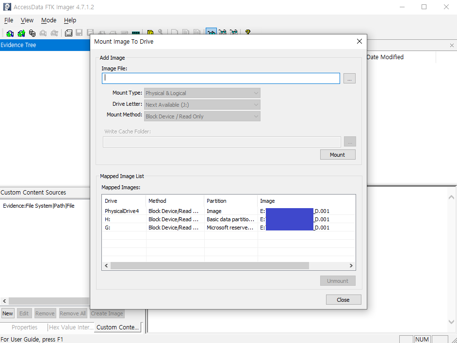Click the Evidence Tree panel header

click(45, 45)
